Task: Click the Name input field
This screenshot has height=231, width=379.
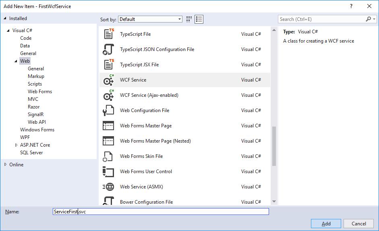Action: 161,211
